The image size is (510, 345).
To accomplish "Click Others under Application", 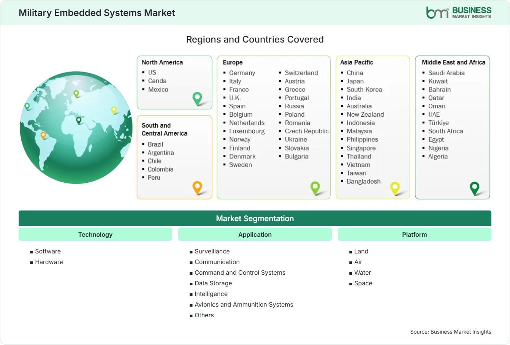I will [204, 315].
